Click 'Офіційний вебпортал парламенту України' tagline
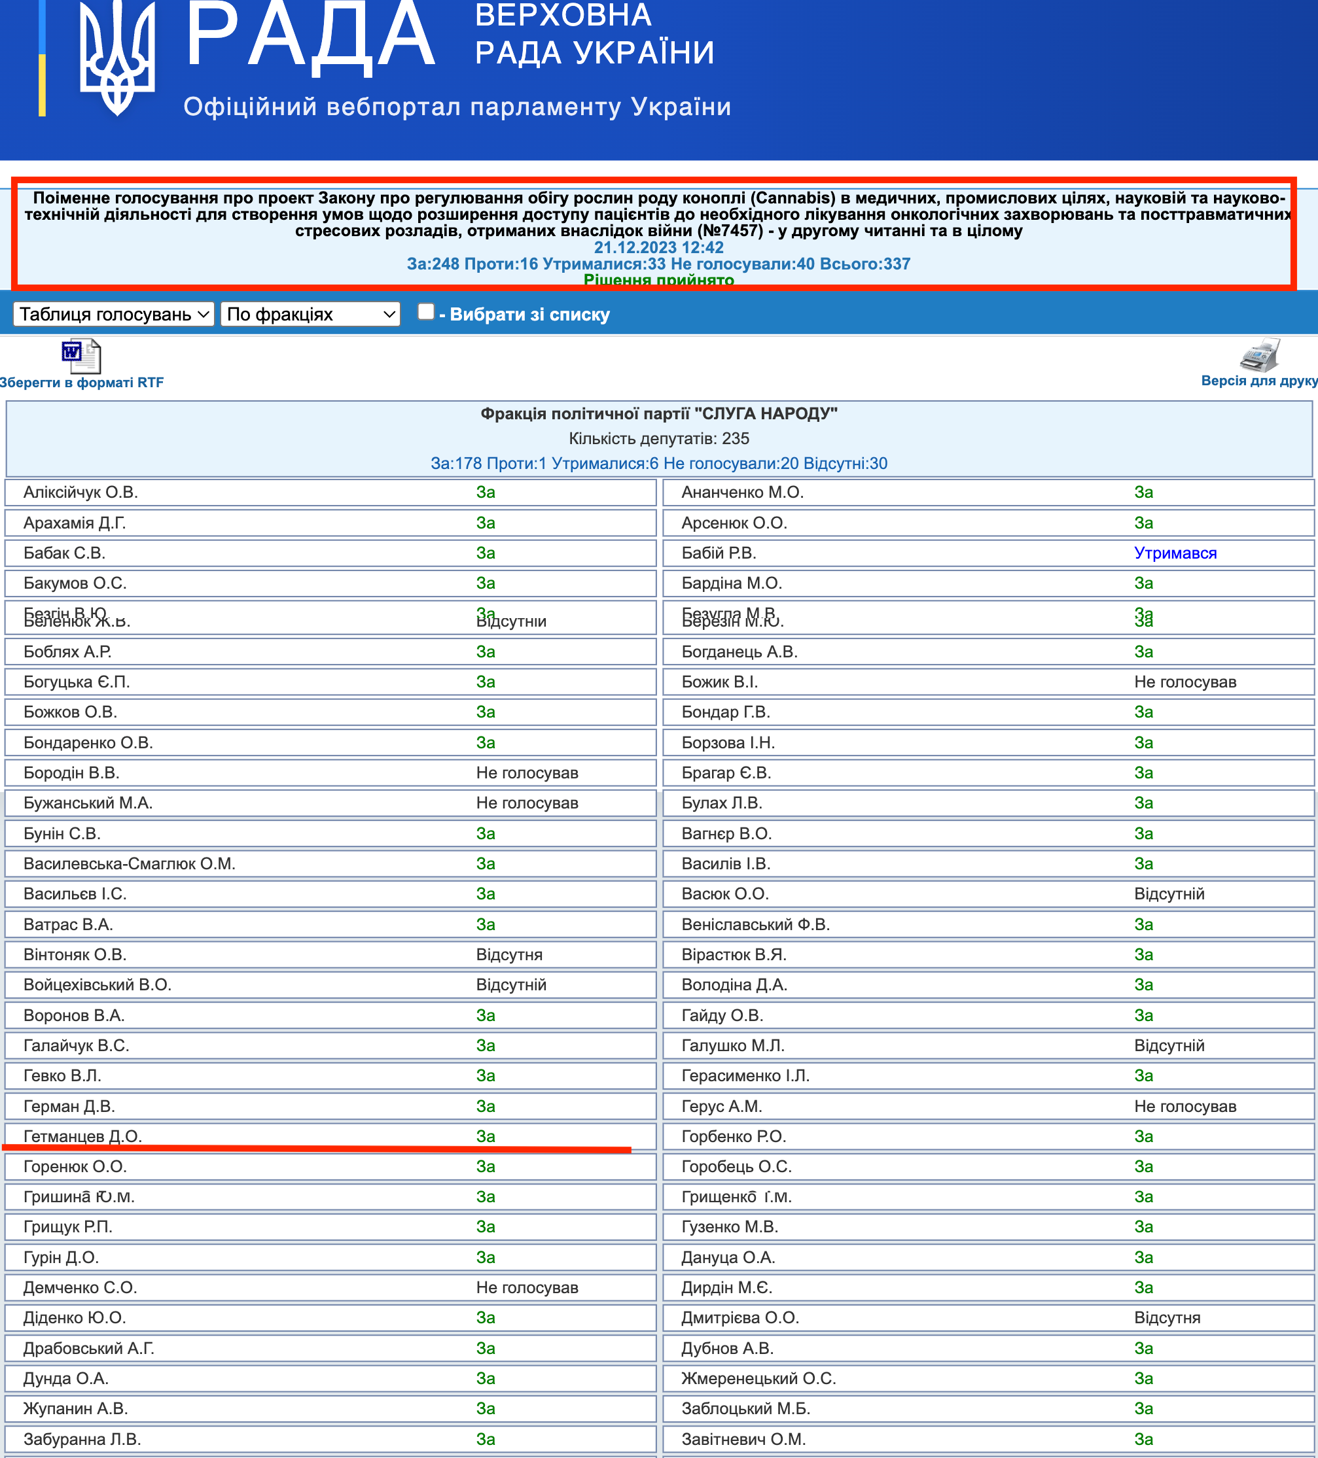The width and height of the screenshot is (1318, 1458). coord(457,107)
